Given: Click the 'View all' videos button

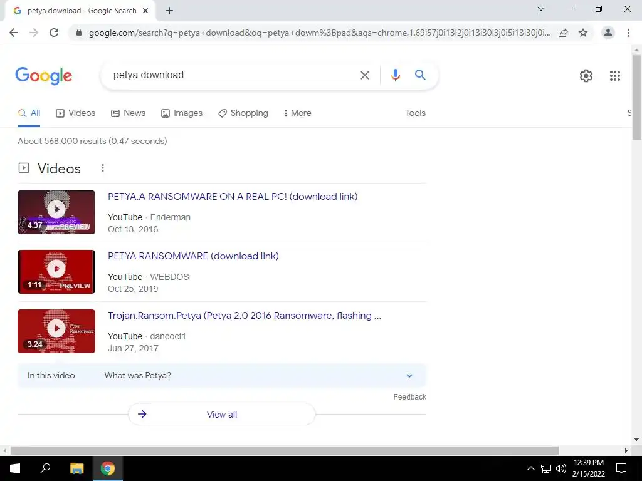Looking at the screenshot, I should 222,415.
